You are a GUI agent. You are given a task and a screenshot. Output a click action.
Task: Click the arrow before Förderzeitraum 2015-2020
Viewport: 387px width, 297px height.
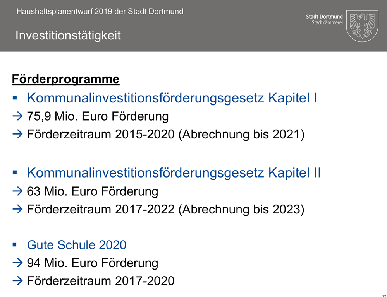18,135
